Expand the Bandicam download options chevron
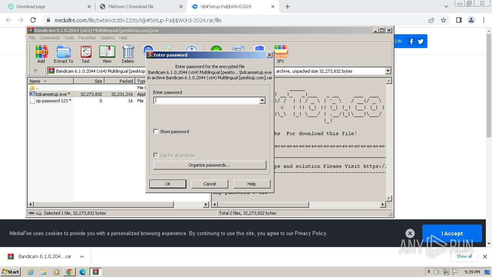The width and height of the screenshot is (492, 277). coord(82,257)
